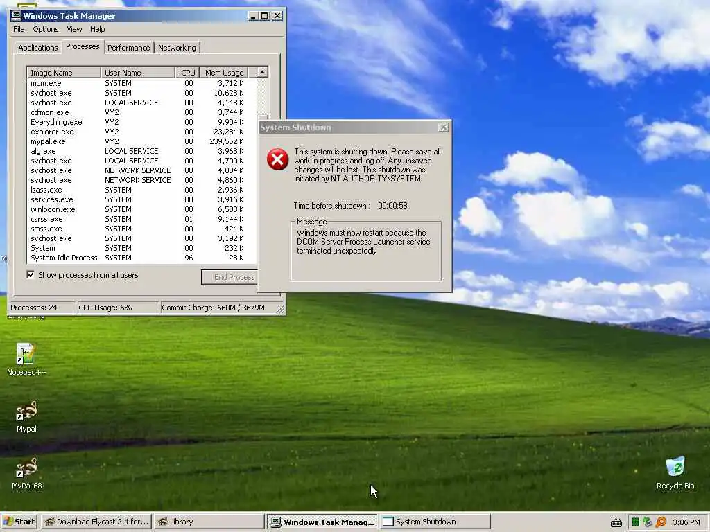Select the mypal.exe process row

coord(141,141)
